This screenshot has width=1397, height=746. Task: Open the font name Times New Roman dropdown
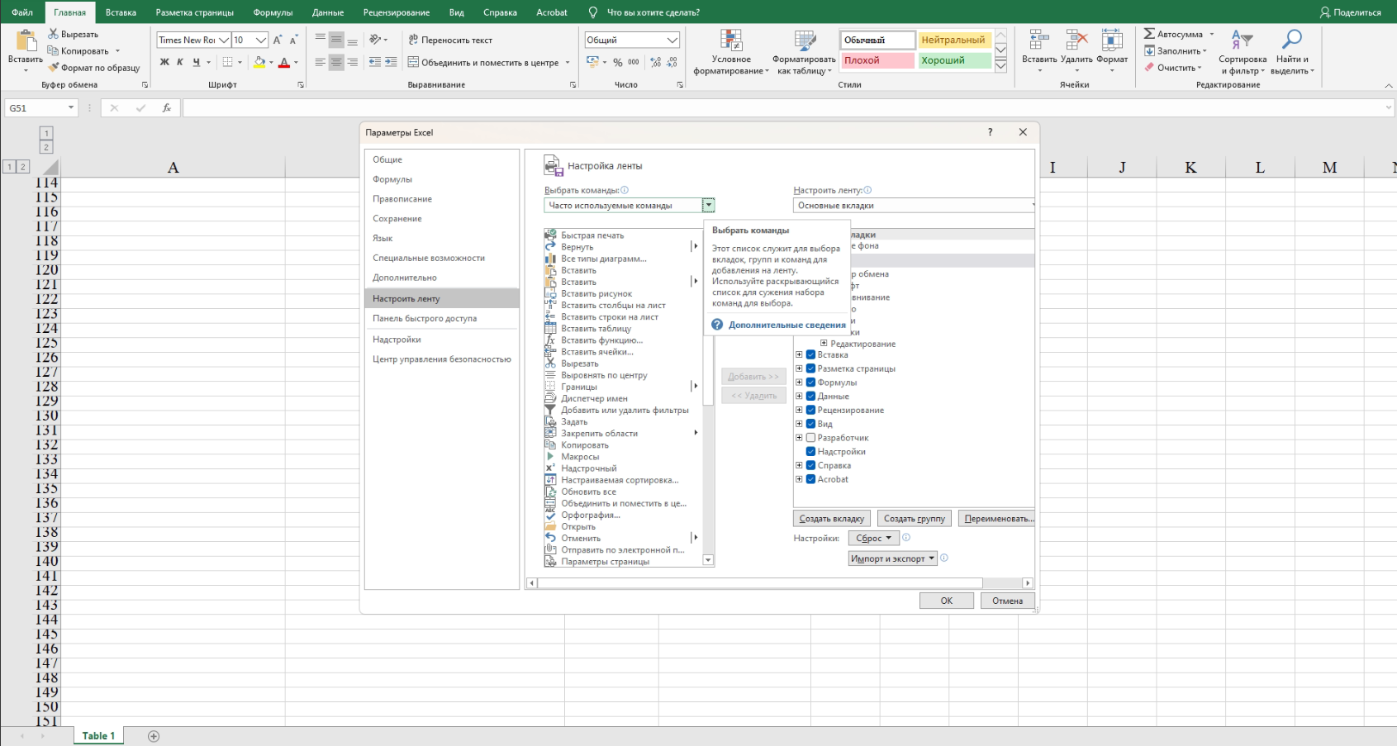(x=224, y=40)
